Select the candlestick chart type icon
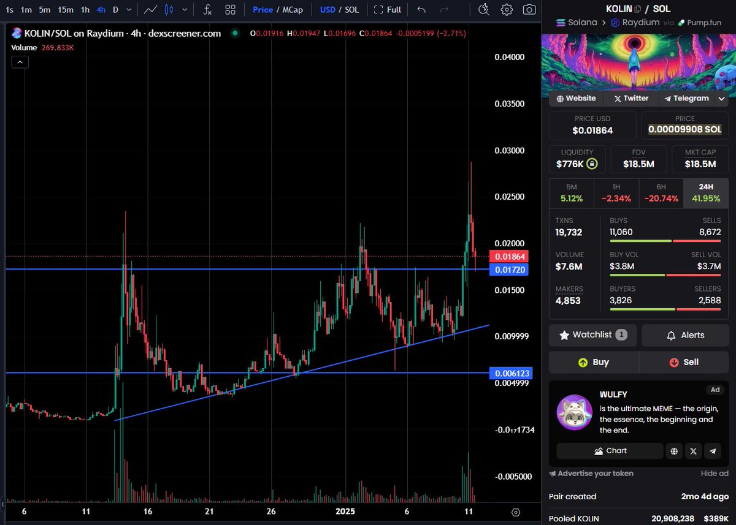The image size is (736, 525). (169, 10)
